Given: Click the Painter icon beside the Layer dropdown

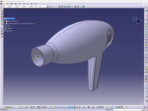Looking at the screenshot, I should click(47, 7).
